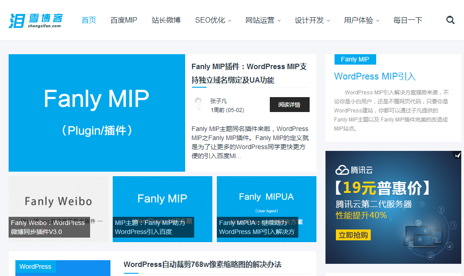Expand the SEO优化 dropdown arrow

[230, 21]
